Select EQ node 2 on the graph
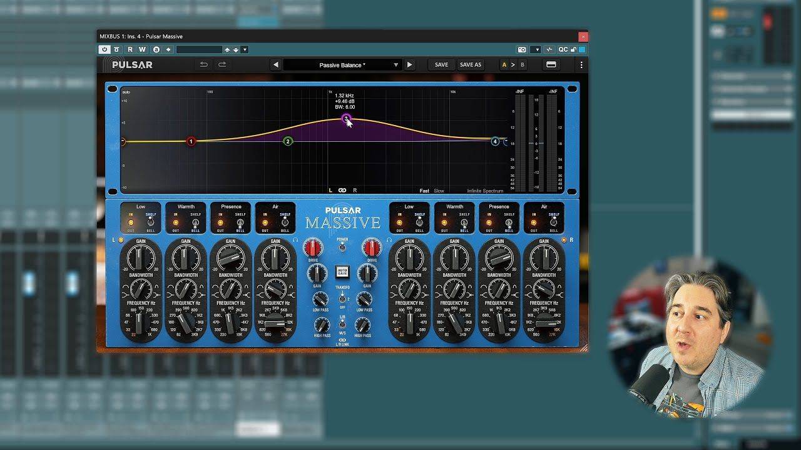The image size is (801, 450). point(288,141)
